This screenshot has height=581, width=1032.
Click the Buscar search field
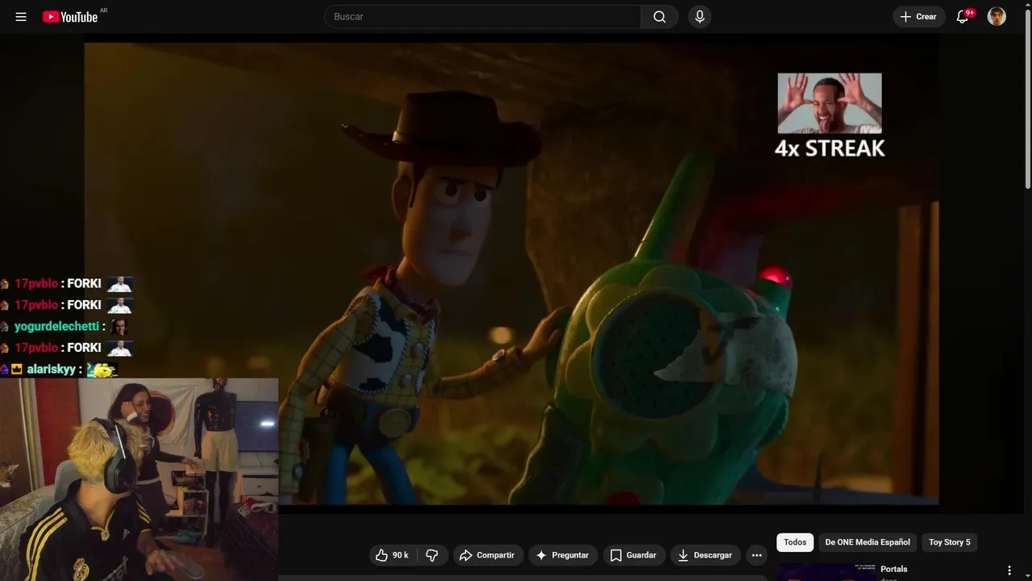coord(482,17)
